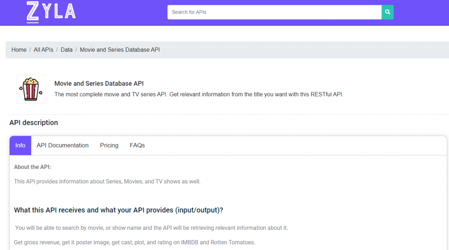Click the RESTful API tagline under the title
Screen dimensions: 449x250
[x=199, y=94]
